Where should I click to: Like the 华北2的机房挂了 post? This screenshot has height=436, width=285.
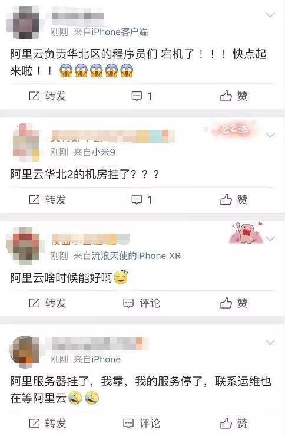coord(234,199)
